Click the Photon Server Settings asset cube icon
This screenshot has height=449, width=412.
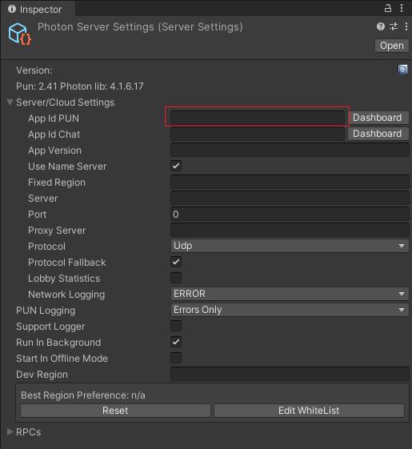(19, 34)
